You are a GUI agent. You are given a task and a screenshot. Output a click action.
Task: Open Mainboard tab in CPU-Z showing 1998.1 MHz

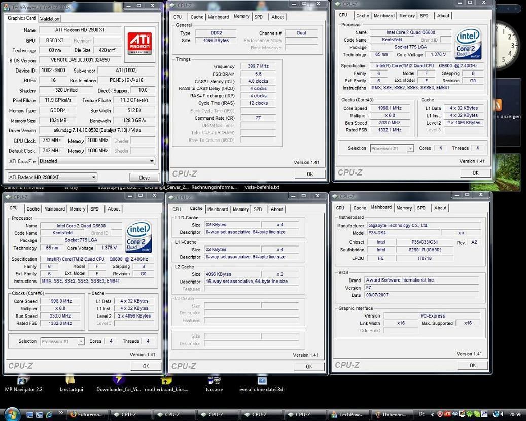(384, 15)
